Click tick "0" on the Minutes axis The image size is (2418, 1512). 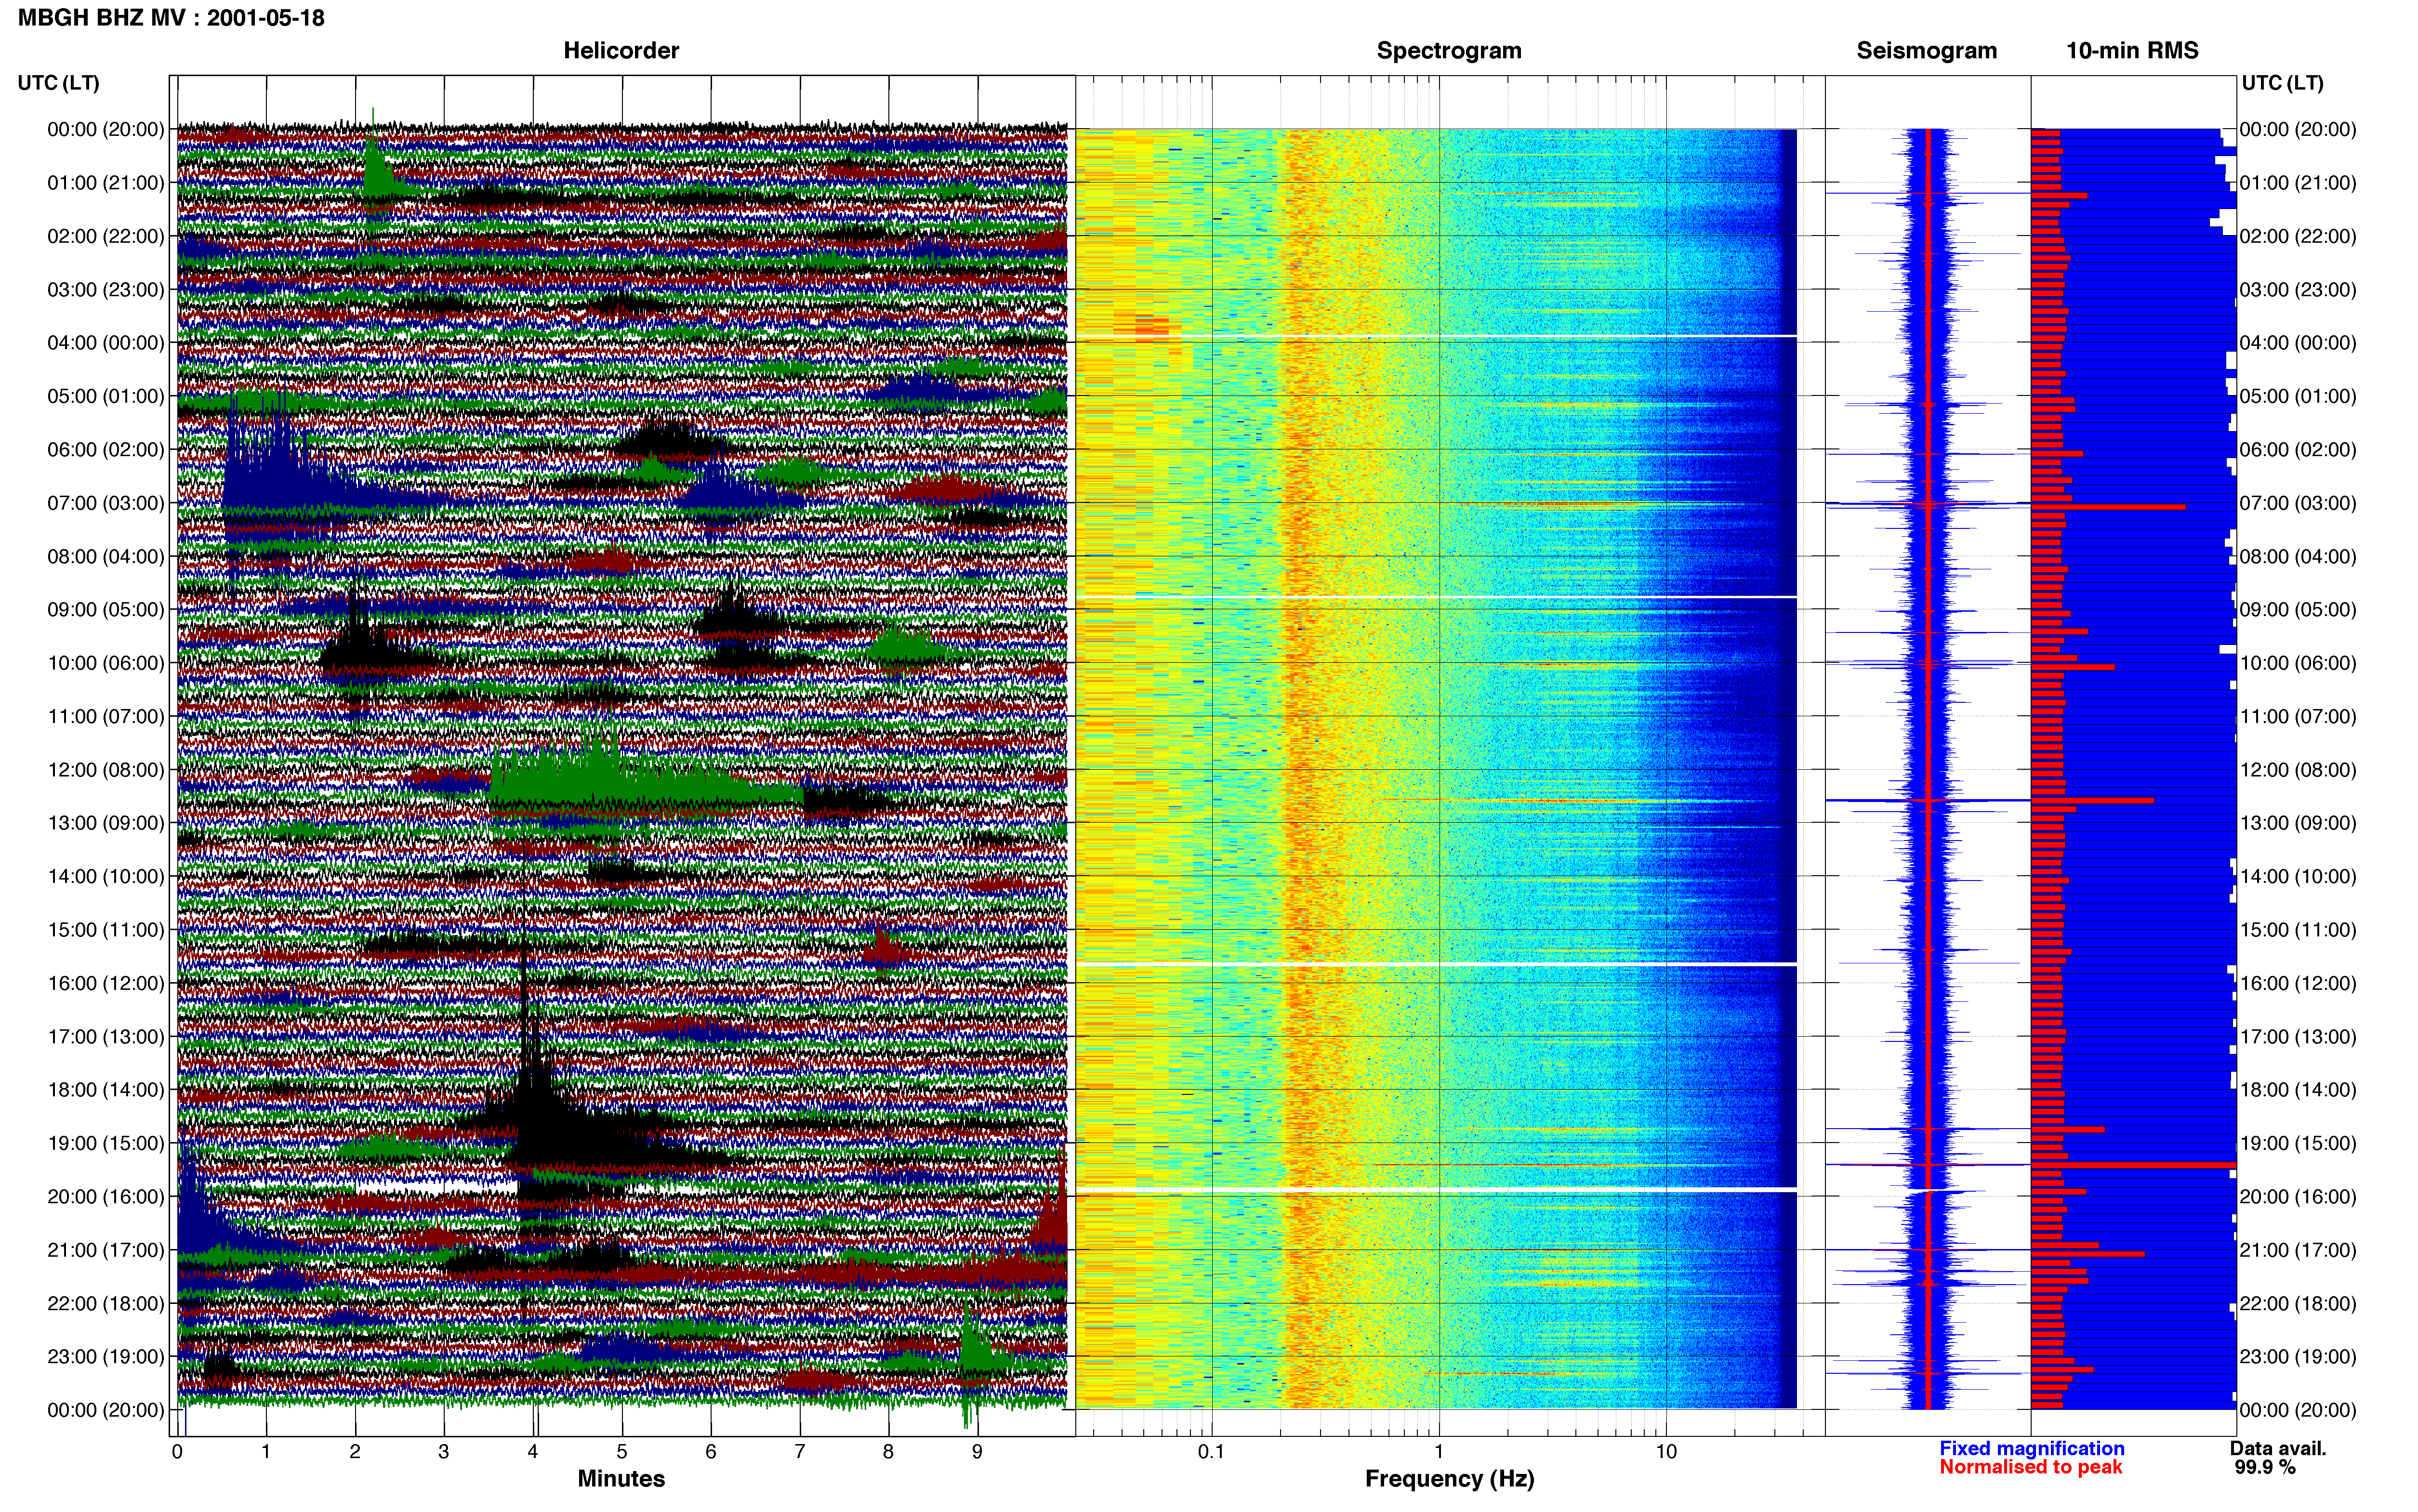(177, 1452)
